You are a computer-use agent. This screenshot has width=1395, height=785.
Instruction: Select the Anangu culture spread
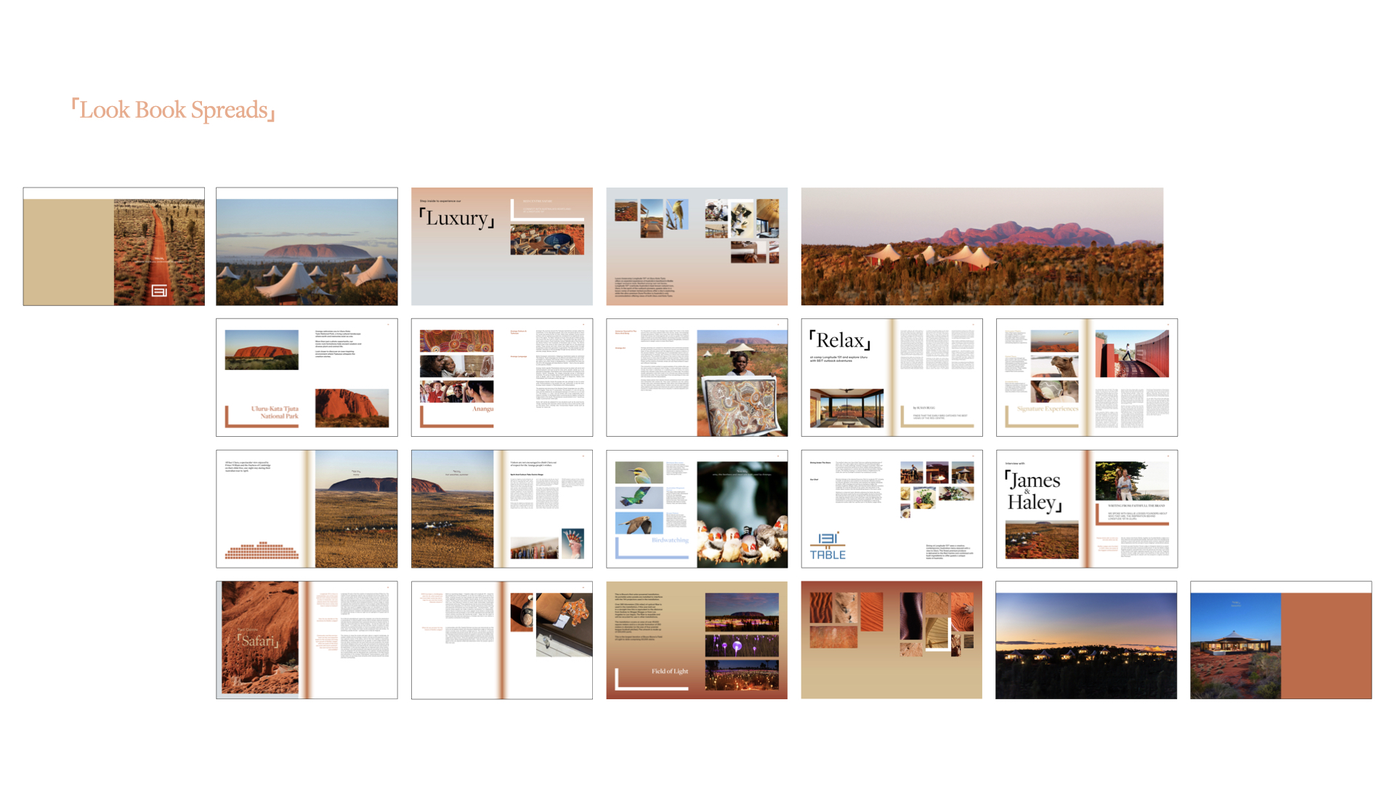[x=501, y=378]
